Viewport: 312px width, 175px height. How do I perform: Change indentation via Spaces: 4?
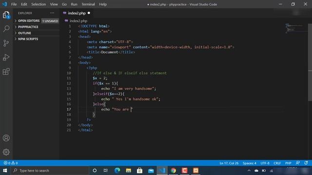tap(249, 163)
